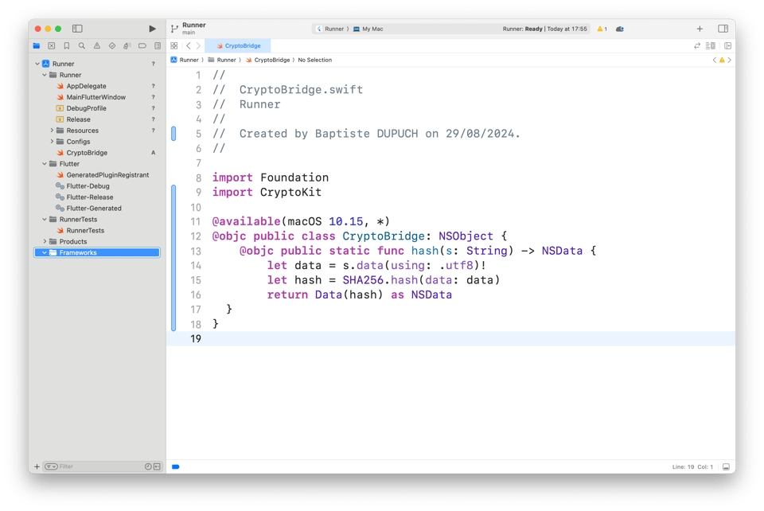764x511 pixels.
Task: Expand the Resources folder
Action: point(52,131)
